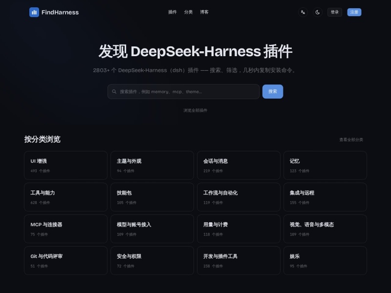Image resolution: width=391 pixels, height=293 pixels.
Task: Focus the plugin search input field
Action: (184, 92)
